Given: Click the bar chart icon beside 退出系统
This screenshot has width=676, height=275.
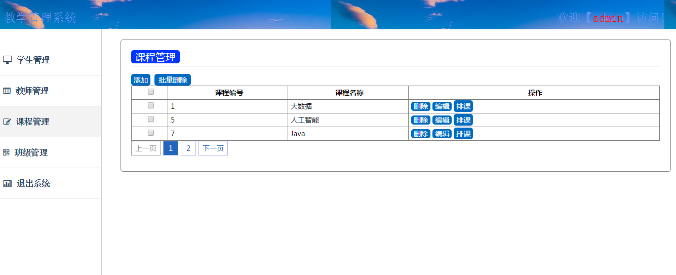Looking at the screenshot, I should [7, 183].
